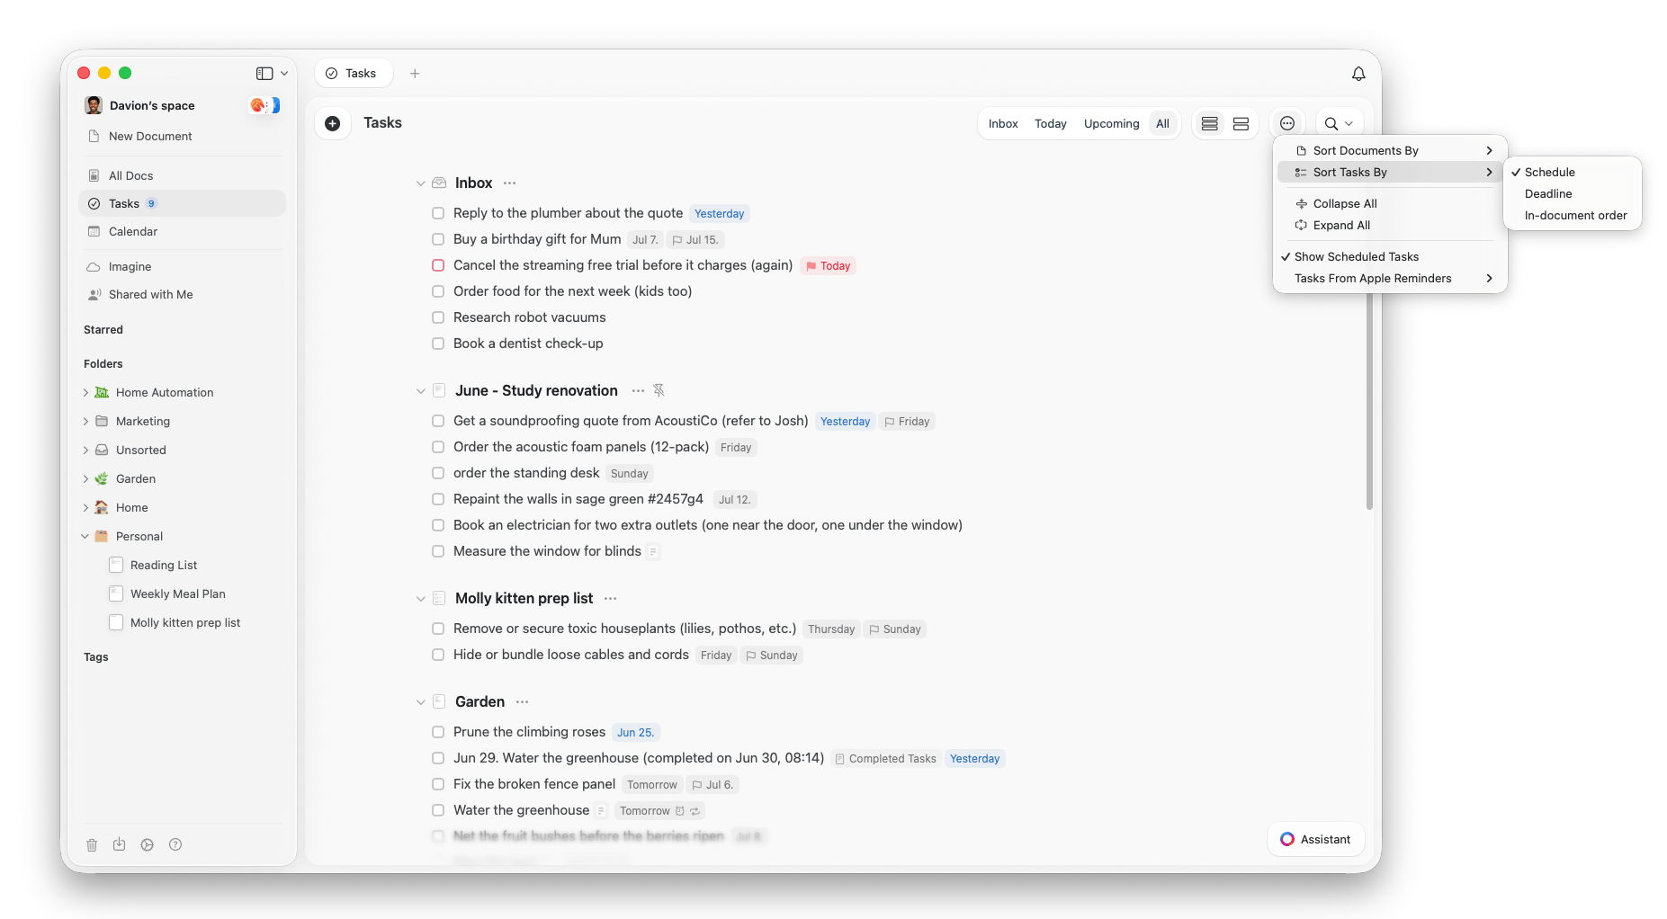Check off Book a dentist check-up
Image resolution: width=1667 pixels, height=919 pixels.
(x=438, y=344)
